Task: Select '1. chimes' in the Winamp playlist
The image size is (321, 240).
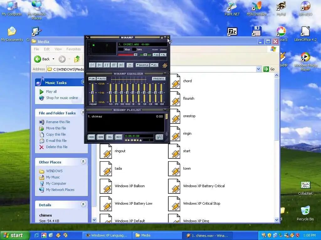Action: click(x=125, y=116)
